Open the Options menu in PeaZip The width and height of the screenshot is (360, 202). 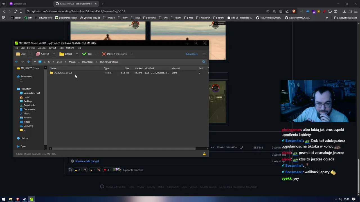pyautogui.click(x=70, y=48)
